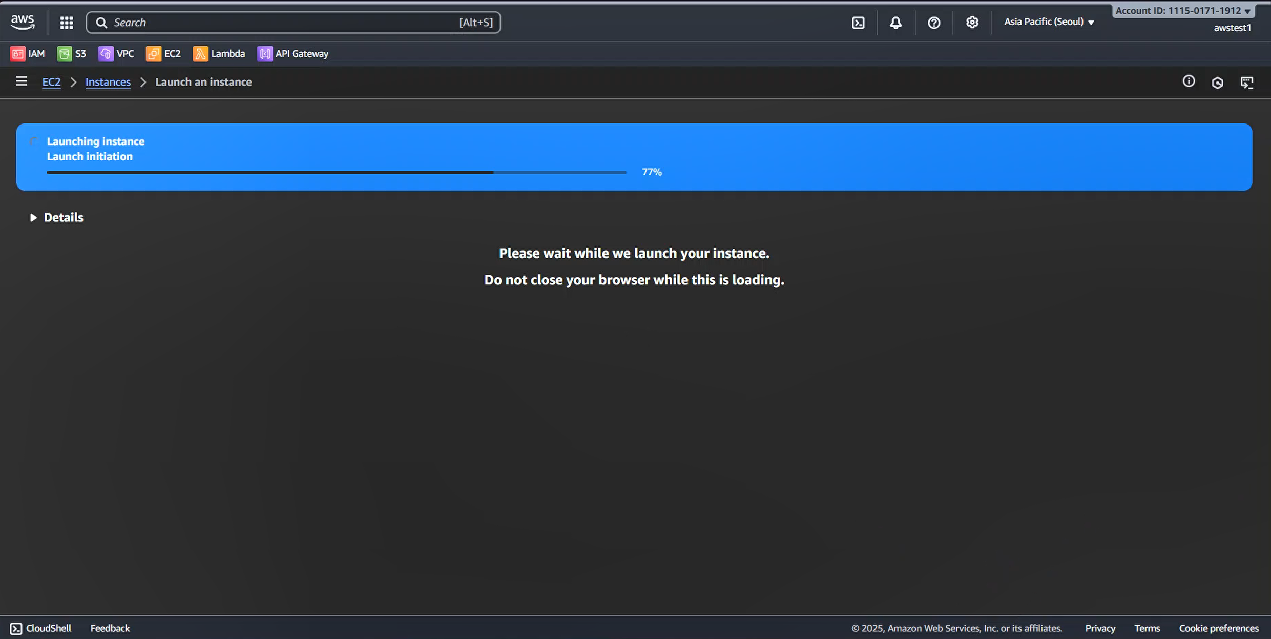Click the hexagon icon beside info
Viewport: 1271px width, 639px height.
1217,83
